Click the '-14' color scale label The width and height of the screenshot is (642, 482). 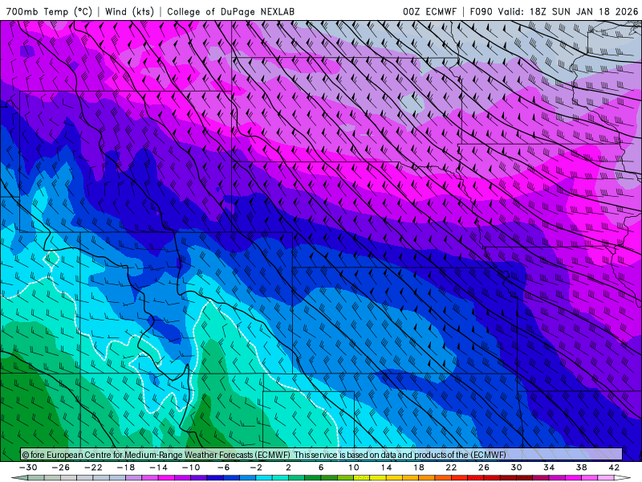[x=158, y=468]
